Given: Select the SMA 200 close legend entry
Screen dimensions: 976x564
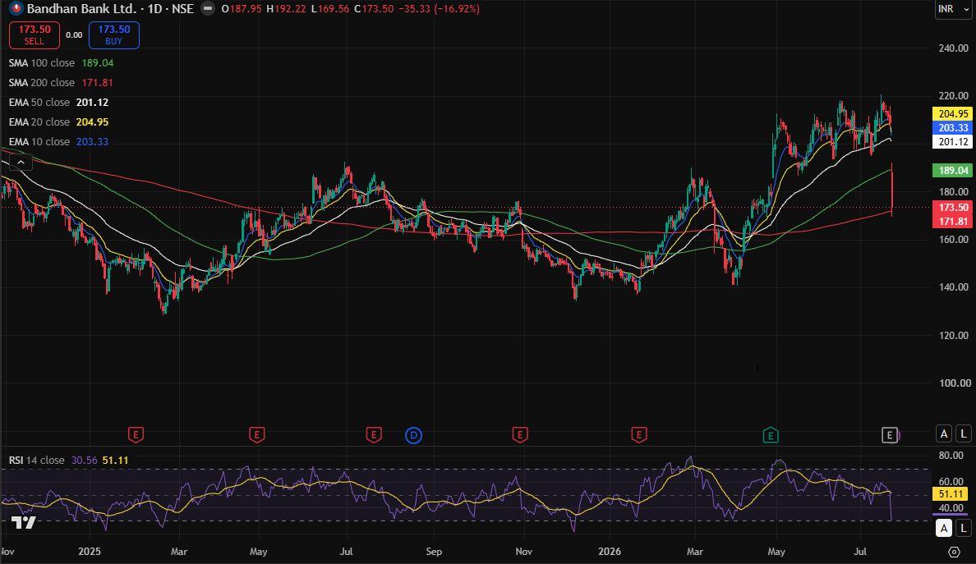Looking at the screenshot, I should click(60, 83).
